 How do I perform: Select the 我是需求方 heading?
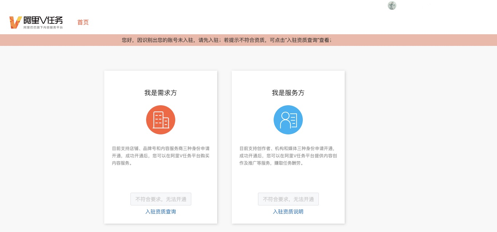(161, 93)
